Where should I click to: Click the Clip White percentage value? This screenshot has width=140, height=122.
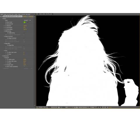pos(25,29)
